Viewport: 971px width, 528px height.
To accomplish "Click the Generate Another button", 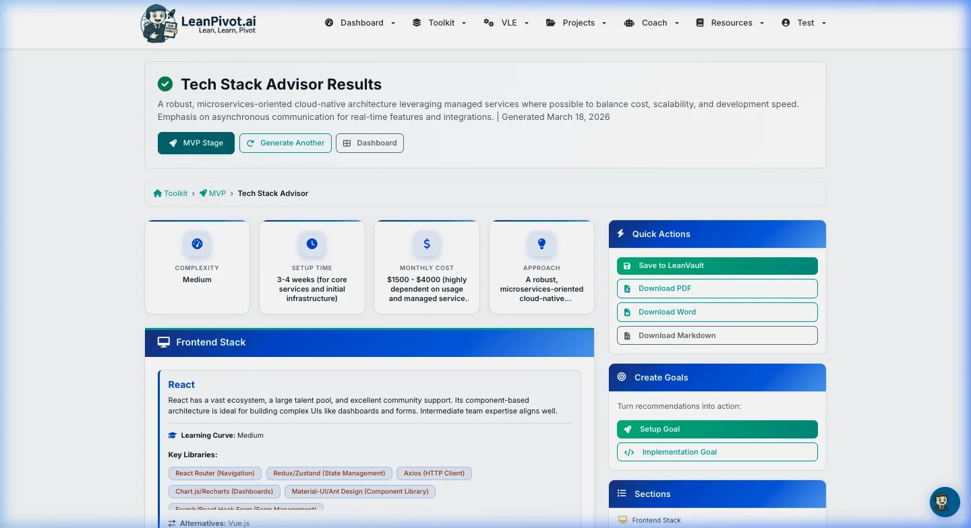I will click(285, 143).
